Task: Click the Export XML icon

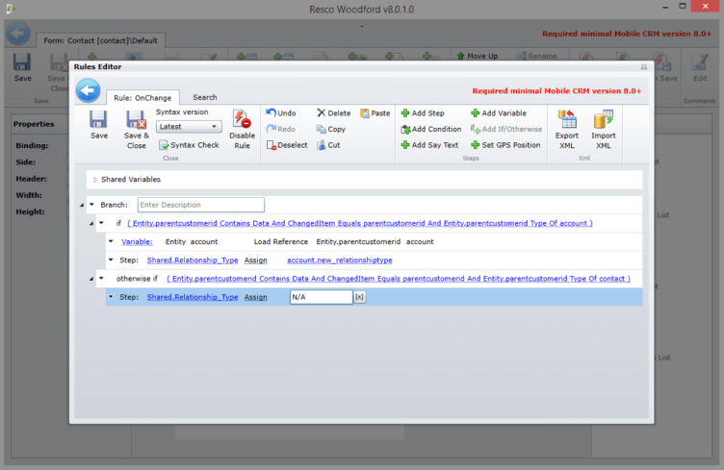Action: [x=567, y=120]
